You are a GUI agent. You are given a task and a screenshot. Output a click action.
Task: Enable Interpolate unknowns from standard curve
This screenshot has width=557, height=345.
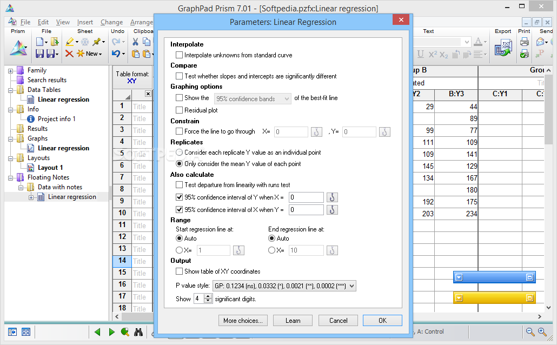180,55
